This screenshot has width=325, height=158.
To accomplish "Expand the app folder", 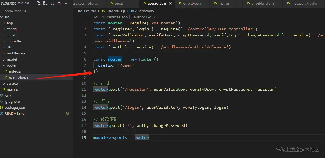I will tap(37, 23).
